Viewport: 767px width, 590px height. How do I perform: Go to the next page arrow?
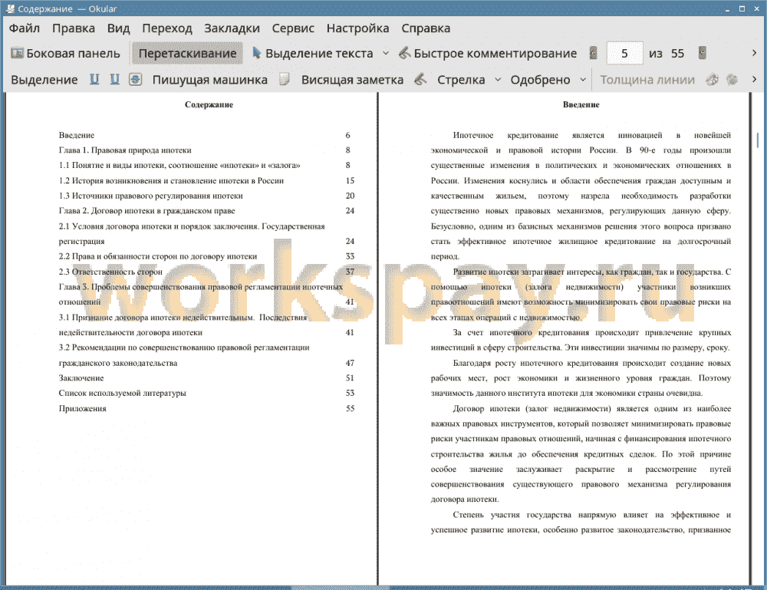click(x=703, y=53)
